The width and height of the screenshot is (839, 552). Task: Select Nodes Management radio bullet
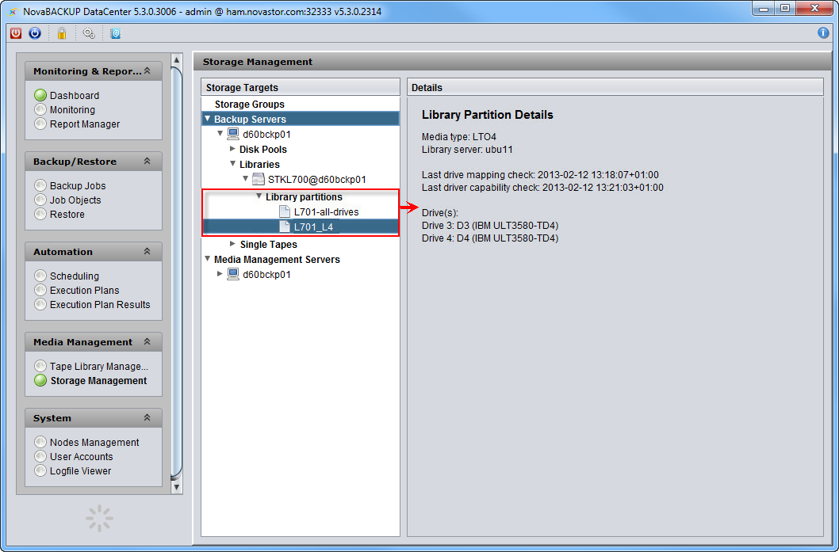pos(40,442)
